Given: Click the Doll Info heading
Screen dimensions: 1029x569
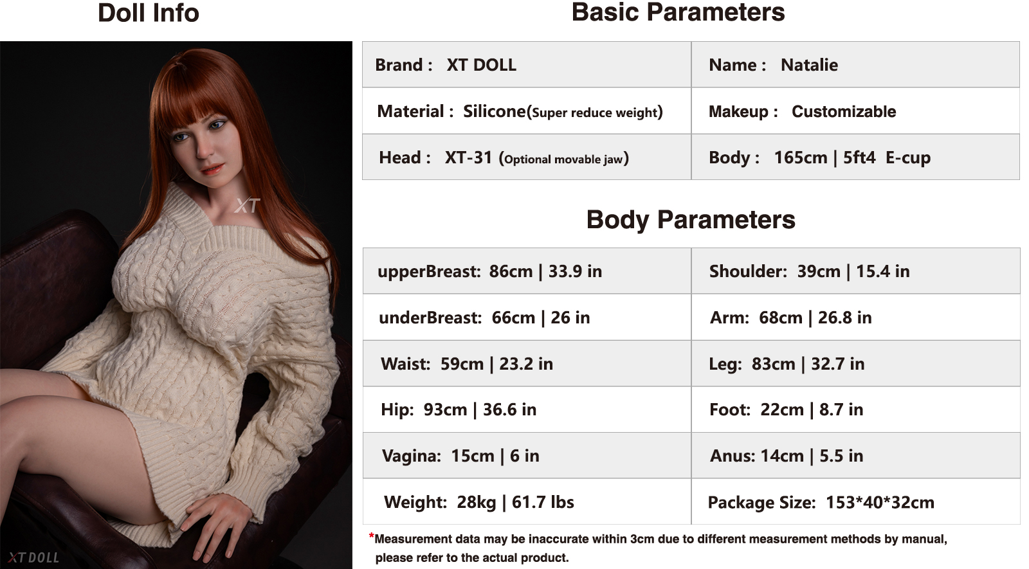Looking at the screenshot, I should pos(149,13).
